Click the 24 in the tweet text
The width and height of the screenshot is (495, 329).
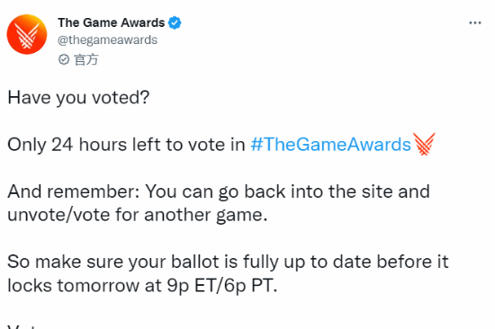click(x=62, y=145)
